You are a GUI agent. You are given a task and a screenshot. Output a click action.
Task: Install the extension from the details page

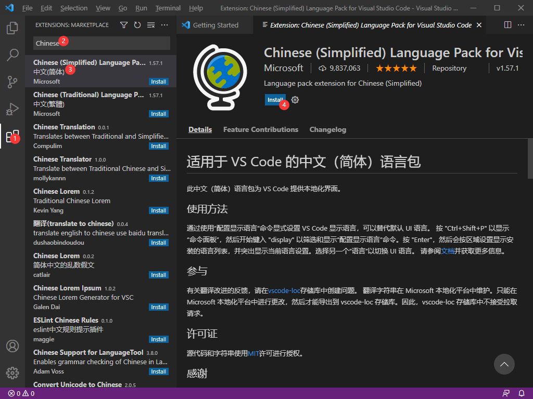pyautogui.click(x=275, y=100)
